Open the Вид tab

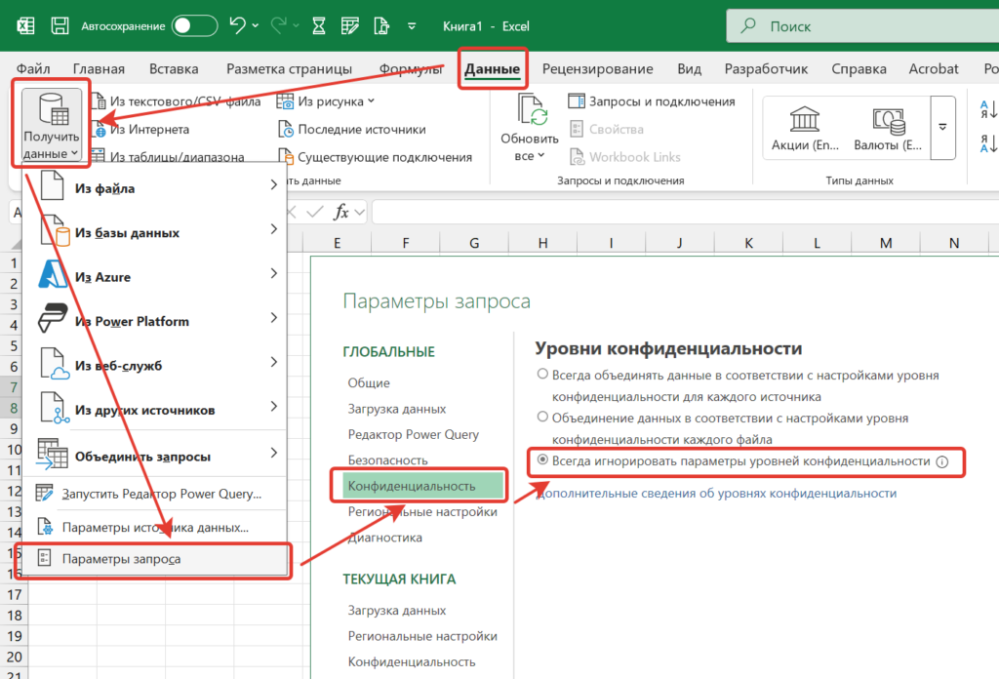[690, 69]
